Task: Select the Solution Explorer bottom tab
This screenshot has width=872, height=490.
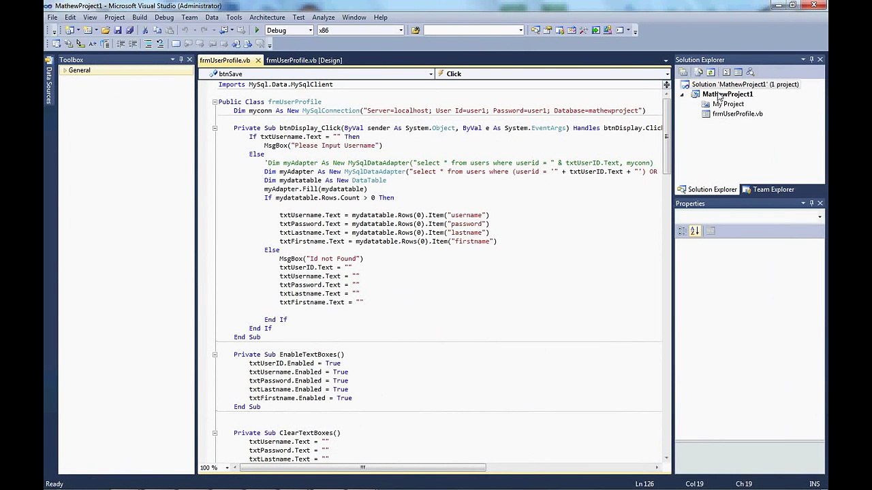Action: (706, 190)
